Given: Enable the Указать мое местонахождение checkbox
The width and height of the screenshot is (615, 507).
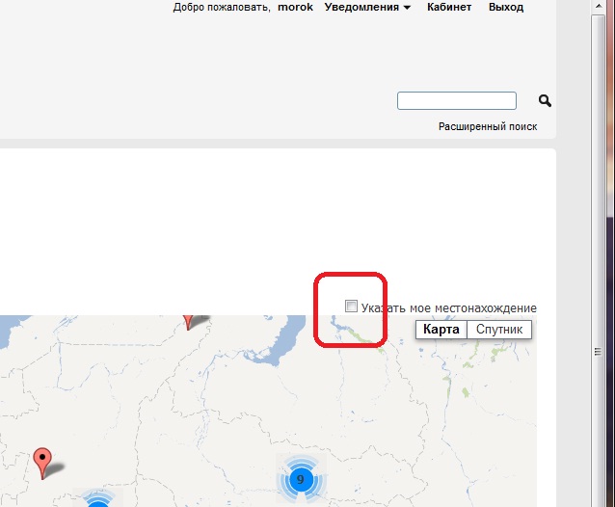Looking at the screenshot, I should coord(351,306).
